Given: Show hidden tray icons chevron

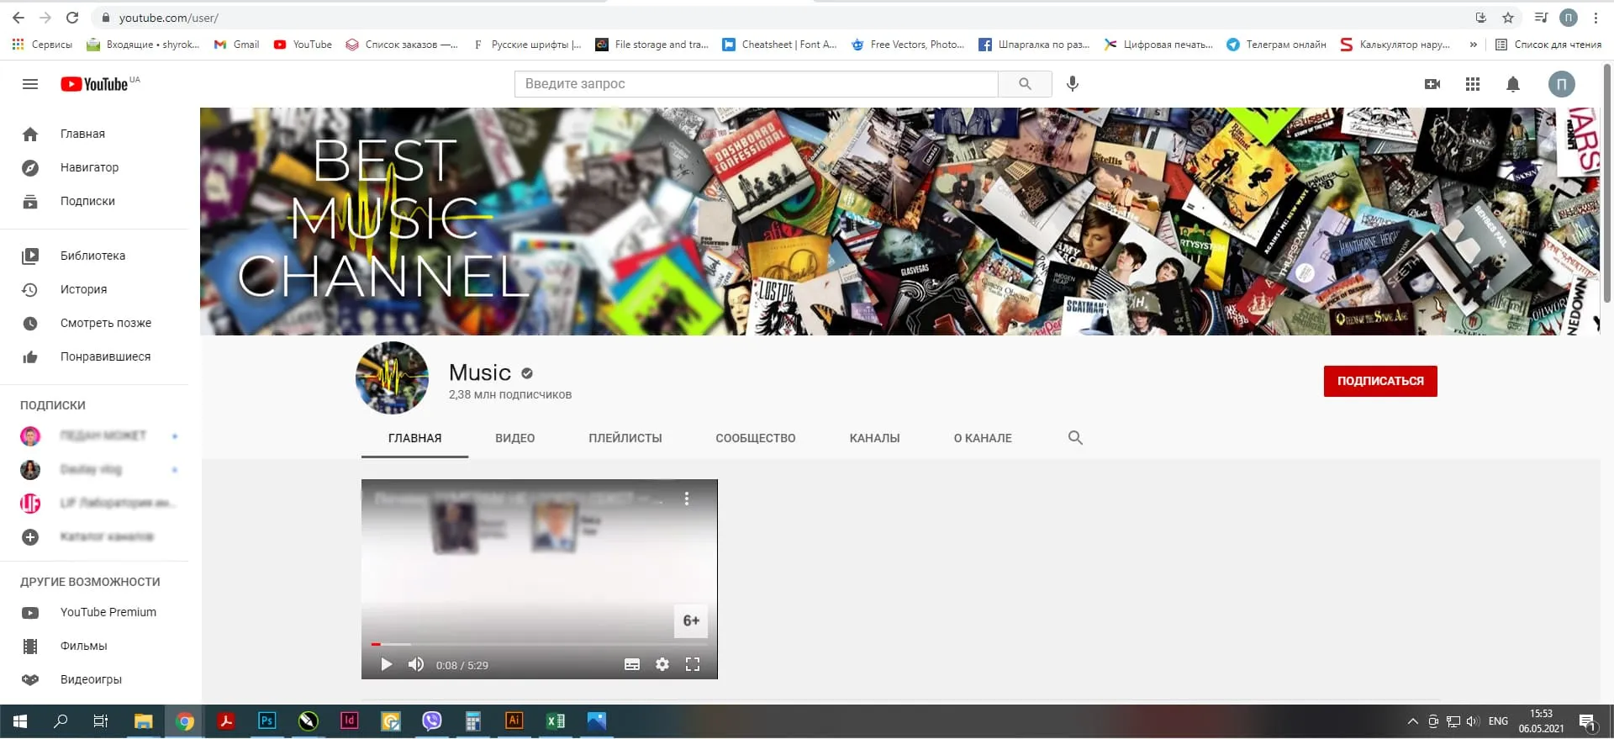Looking at the screenshot, I should point(1413,721).
